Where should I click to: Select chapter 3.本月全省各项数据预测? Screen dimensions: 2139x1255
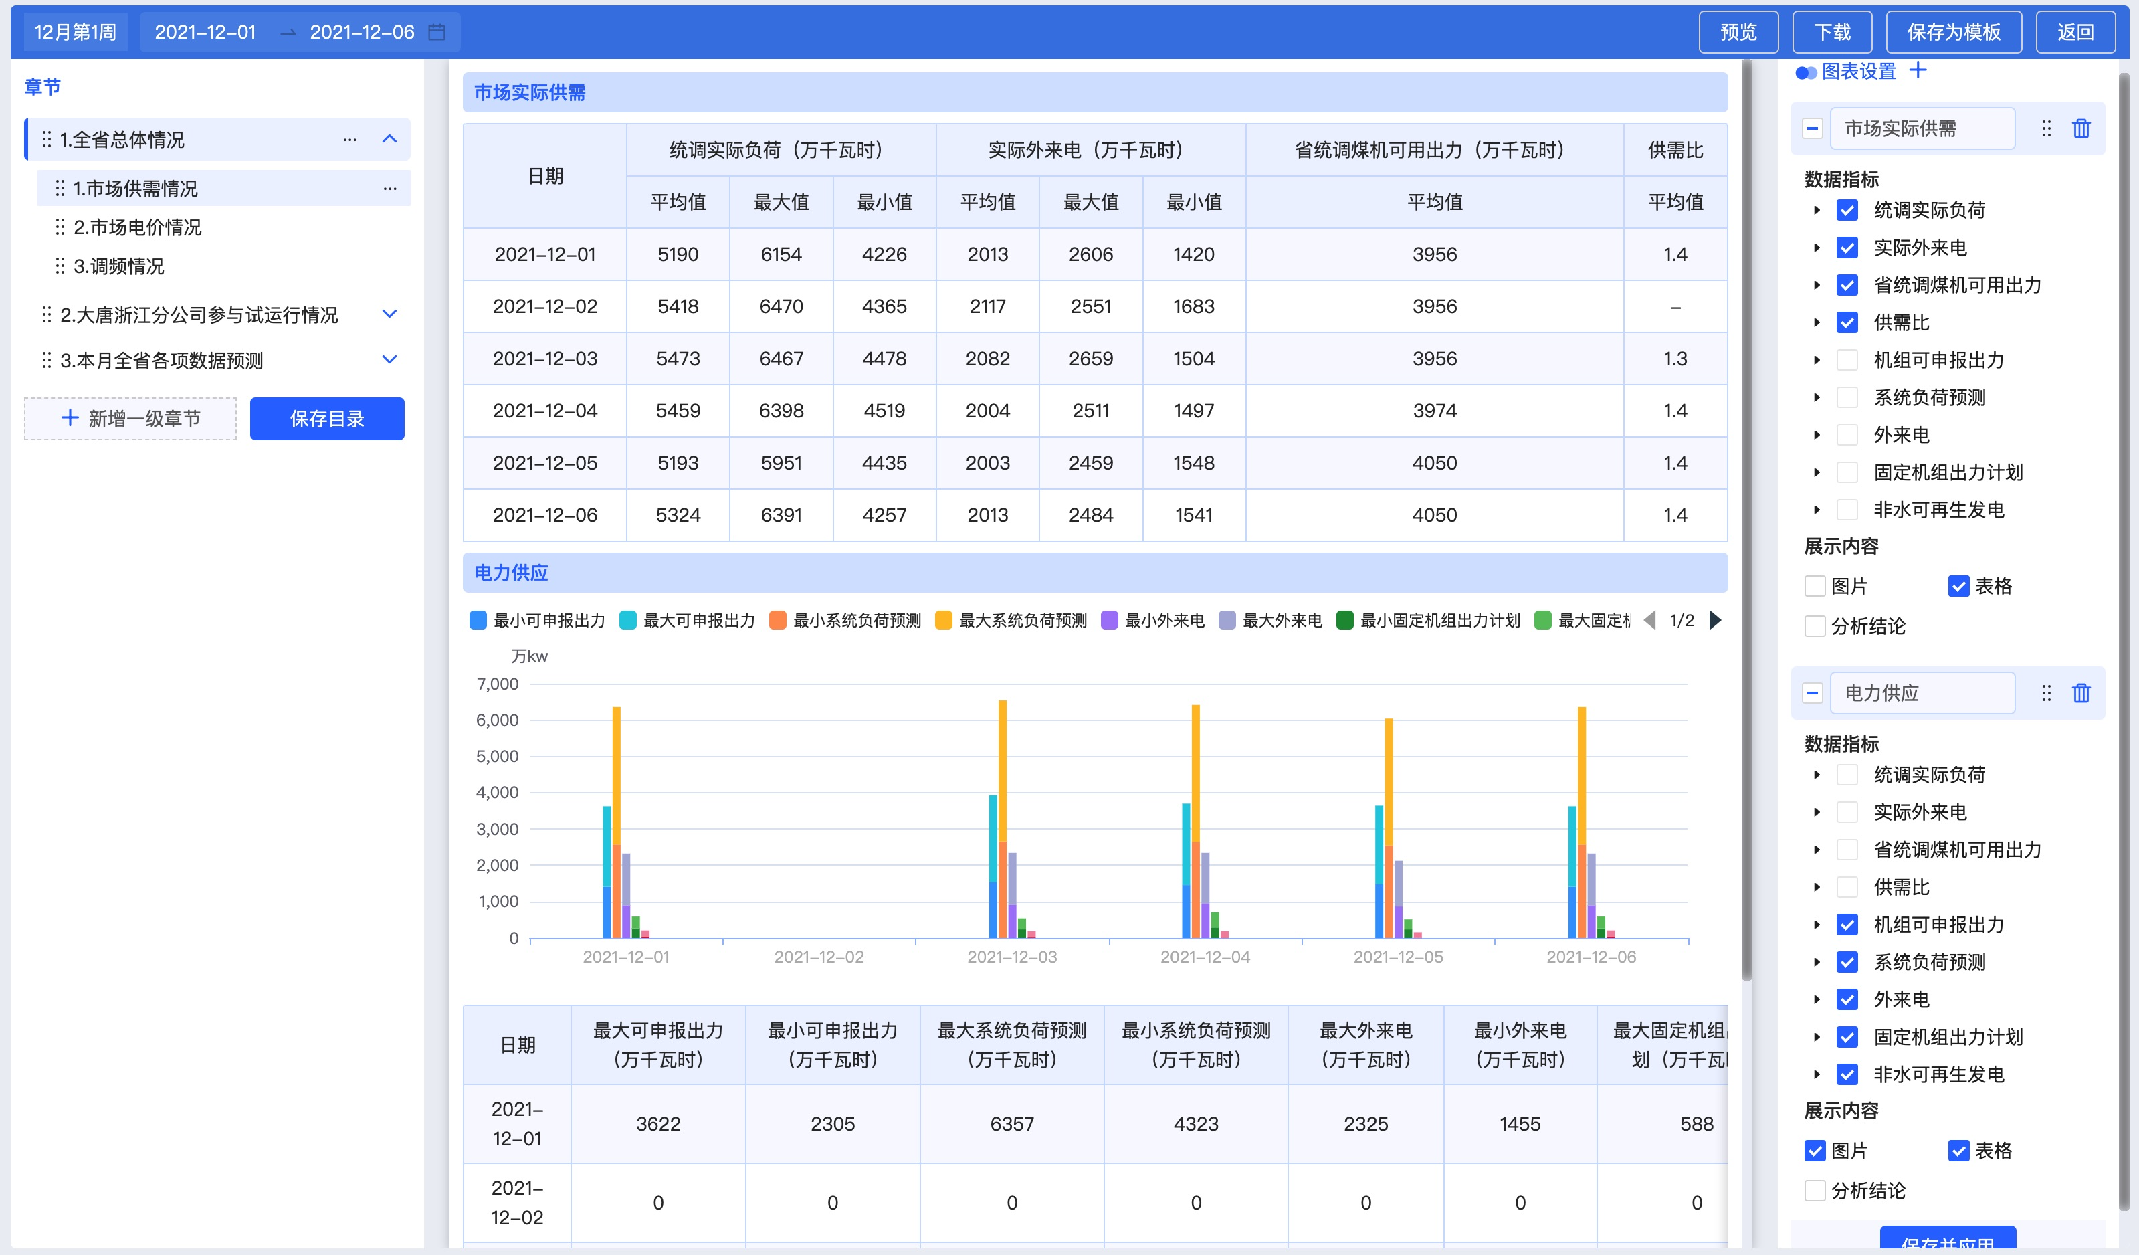click(161, 360)
